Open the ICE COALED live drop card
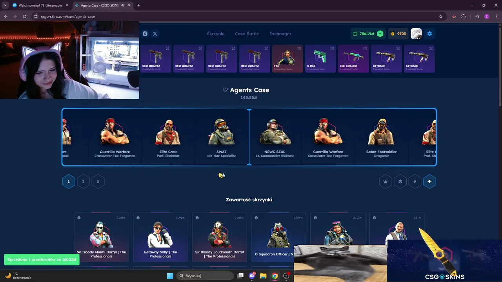The width and height of the screenshot is (502, 282). [x=353, y=59]
